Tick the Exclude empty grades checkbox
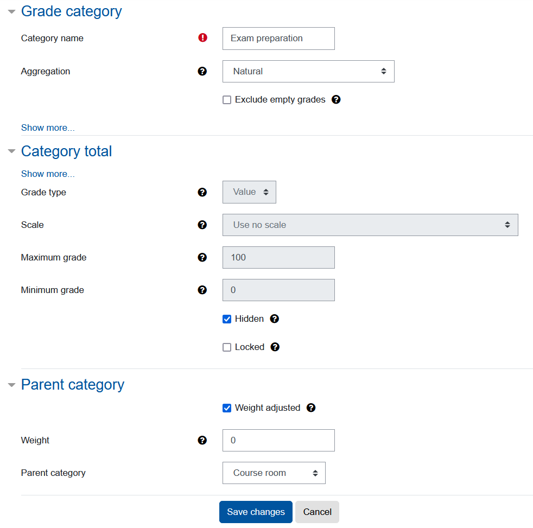 coord(227,99)
